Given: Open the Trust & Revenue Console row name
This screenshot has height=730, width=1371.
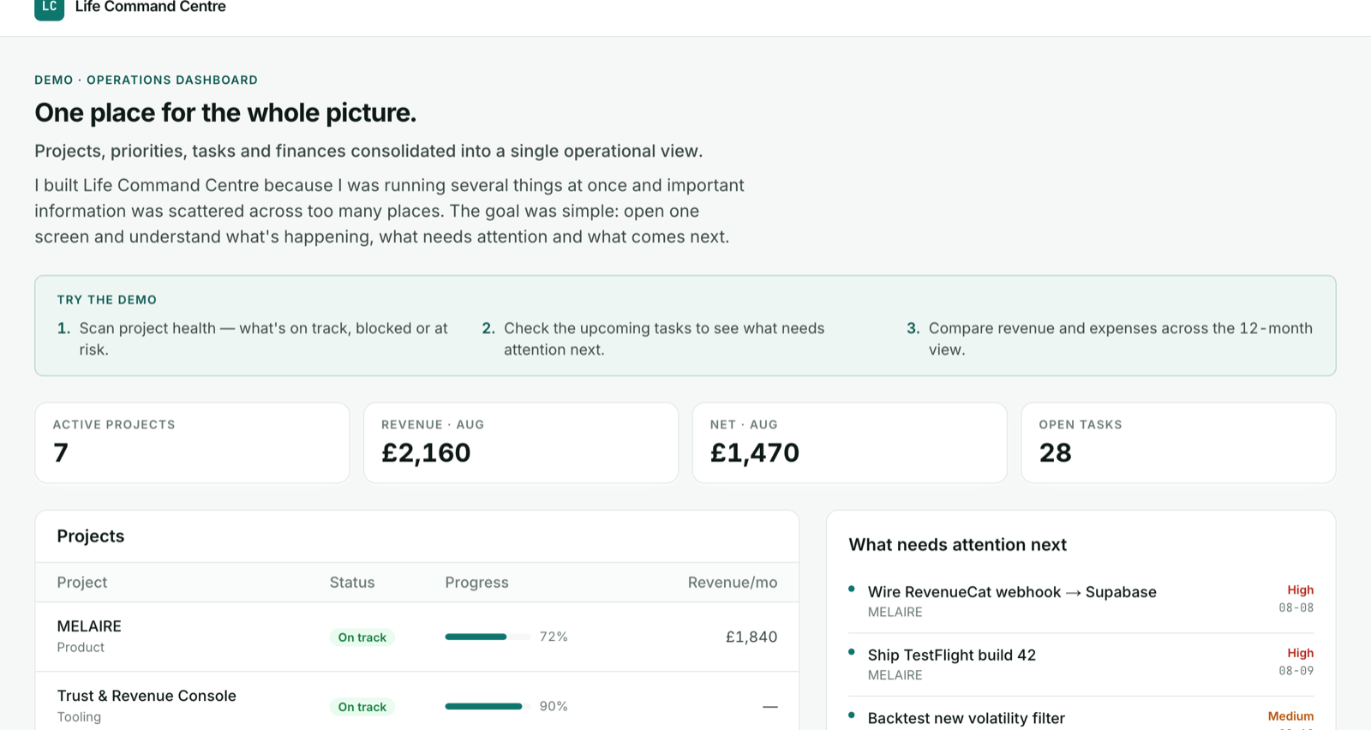Looking at the screenshot, I should (x=147, y=696).
